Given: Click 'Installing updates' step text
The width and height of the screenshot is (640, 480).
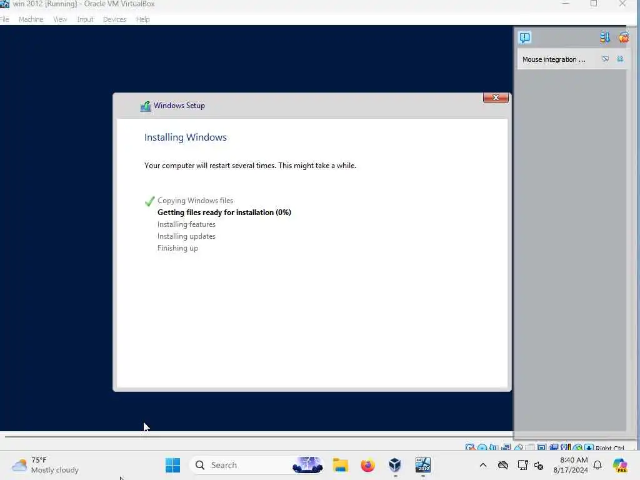Looking at the screenshot, I should [186, 236].
